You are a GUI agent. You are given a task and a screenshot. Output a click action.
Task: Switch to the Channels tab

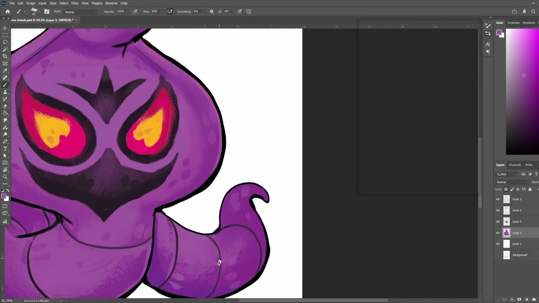point(515,165)
